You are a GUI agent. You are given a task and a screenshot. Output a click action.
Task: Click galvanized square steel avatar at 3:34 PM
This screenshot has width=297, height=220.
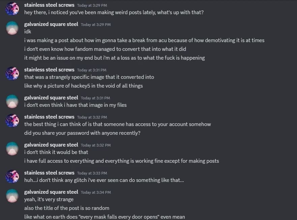coord(12,195)
